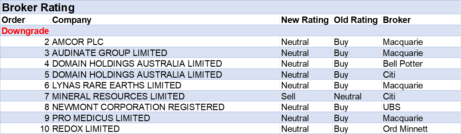Select the Broker Rating title cell
The width and height of the screenshot is (461, 134).
pos(38,8)
